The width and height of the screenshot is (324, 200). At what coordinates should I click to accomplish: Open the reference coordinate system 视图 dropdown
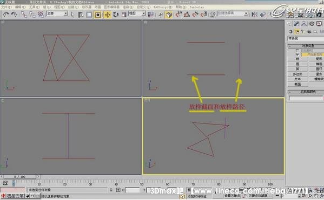tap(137, 13)
